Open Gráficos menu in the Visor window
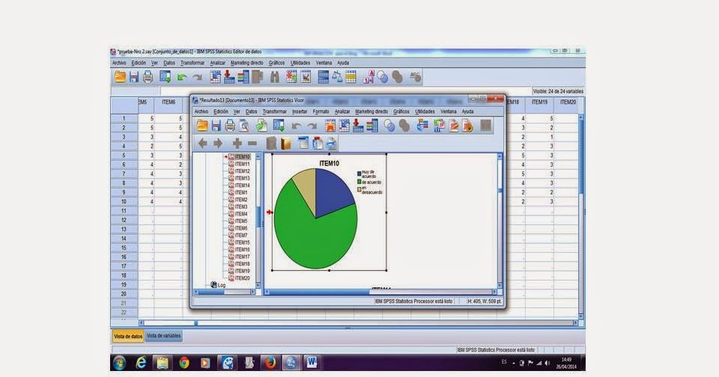Viewport: 719px width, 377px height. (401, 111)
